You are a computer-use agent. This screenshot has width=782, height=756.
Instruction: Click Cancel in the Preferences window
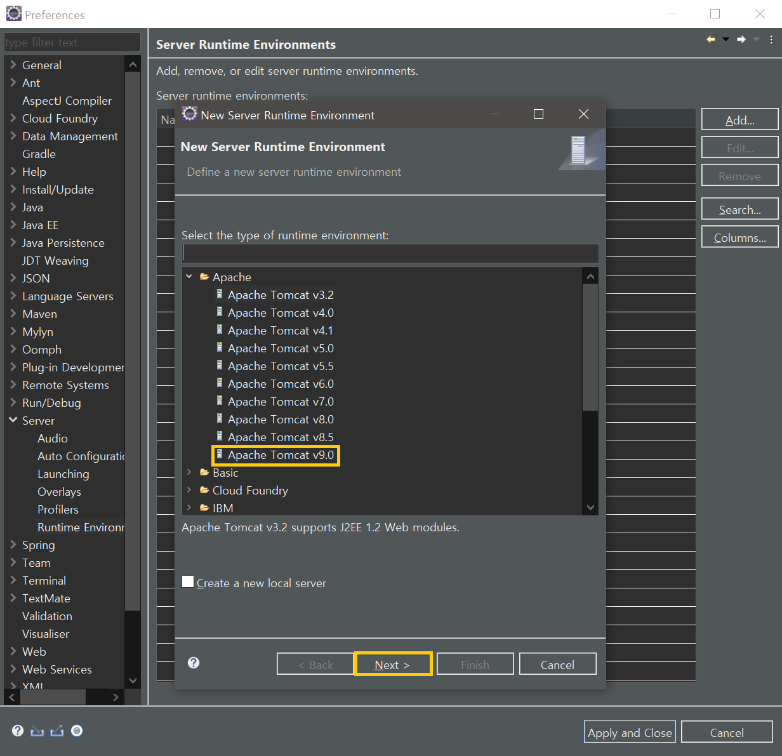pos(727,732)
